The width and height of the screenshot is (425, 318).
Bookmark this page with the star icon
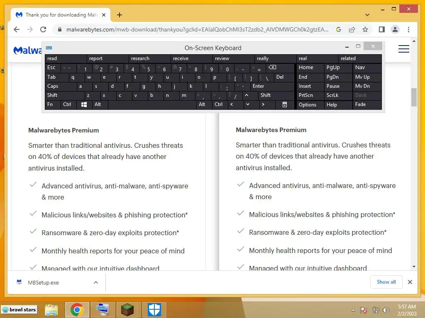(x=365, y=29)
